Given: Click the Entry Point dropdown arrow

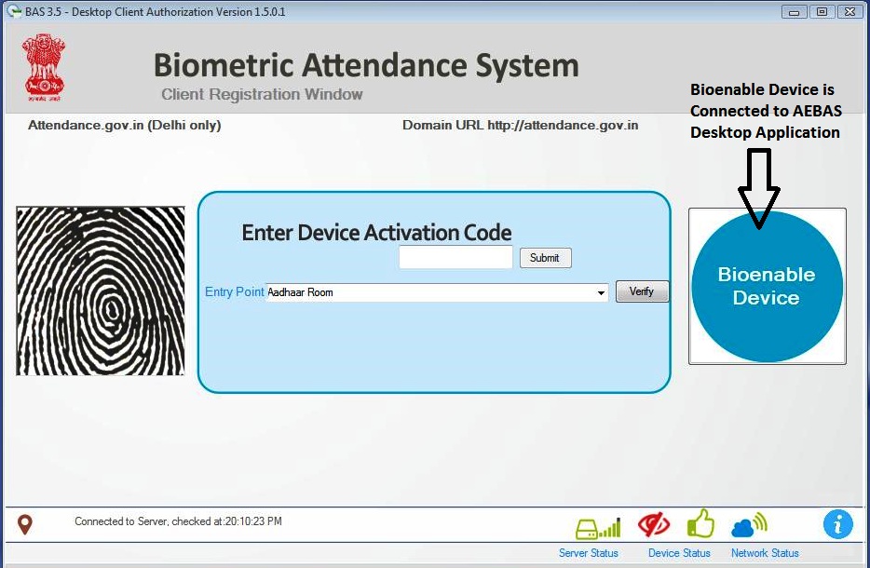Looking at the screenshot, I should pos(602,291).
